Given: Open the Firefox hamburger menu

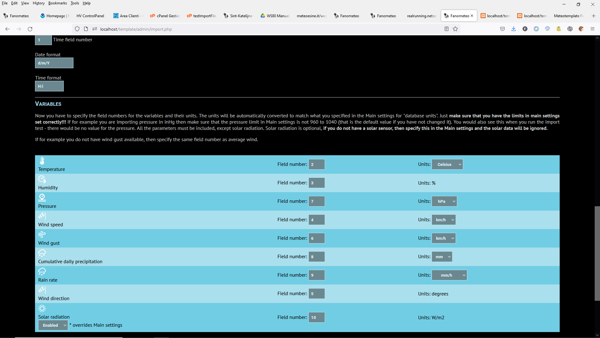Looking at the screenshot, I should tap(592, 29).
